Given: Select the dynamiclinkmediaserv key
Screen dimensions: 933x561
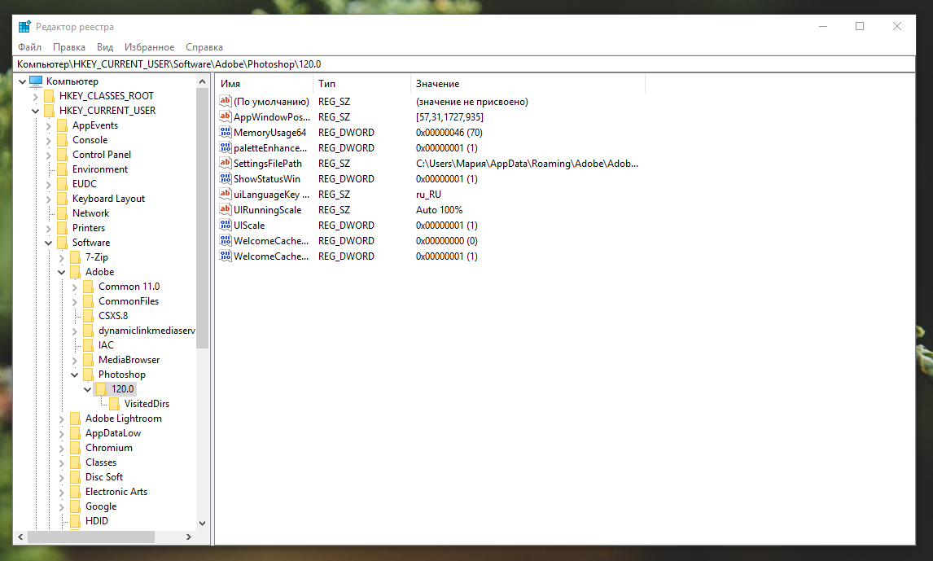Looking at the screenshot, I should pyautogui.click(x=147, y=331).
